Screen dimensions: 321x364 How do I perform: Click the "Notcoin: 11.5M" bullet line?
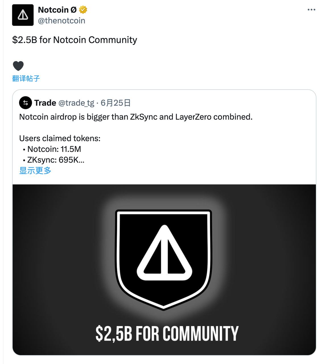[x=54, y=149]
